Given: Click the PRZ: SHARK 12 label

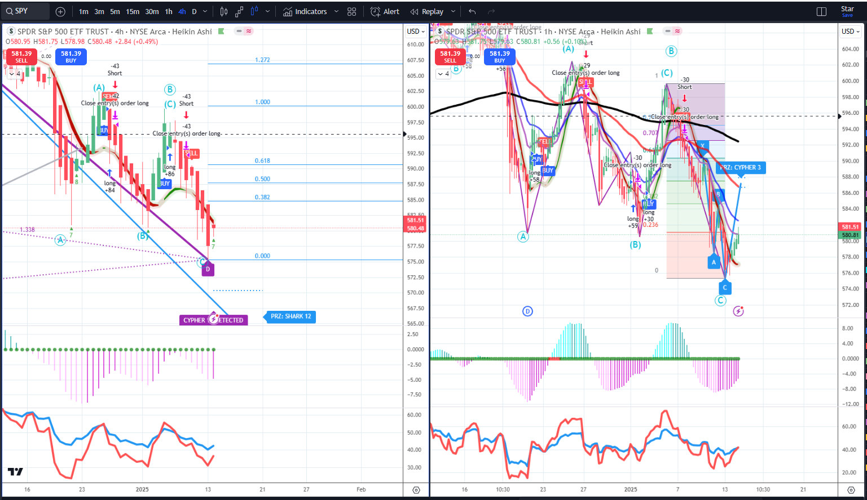Looking at the screenshot, I should tap(290, 316).
